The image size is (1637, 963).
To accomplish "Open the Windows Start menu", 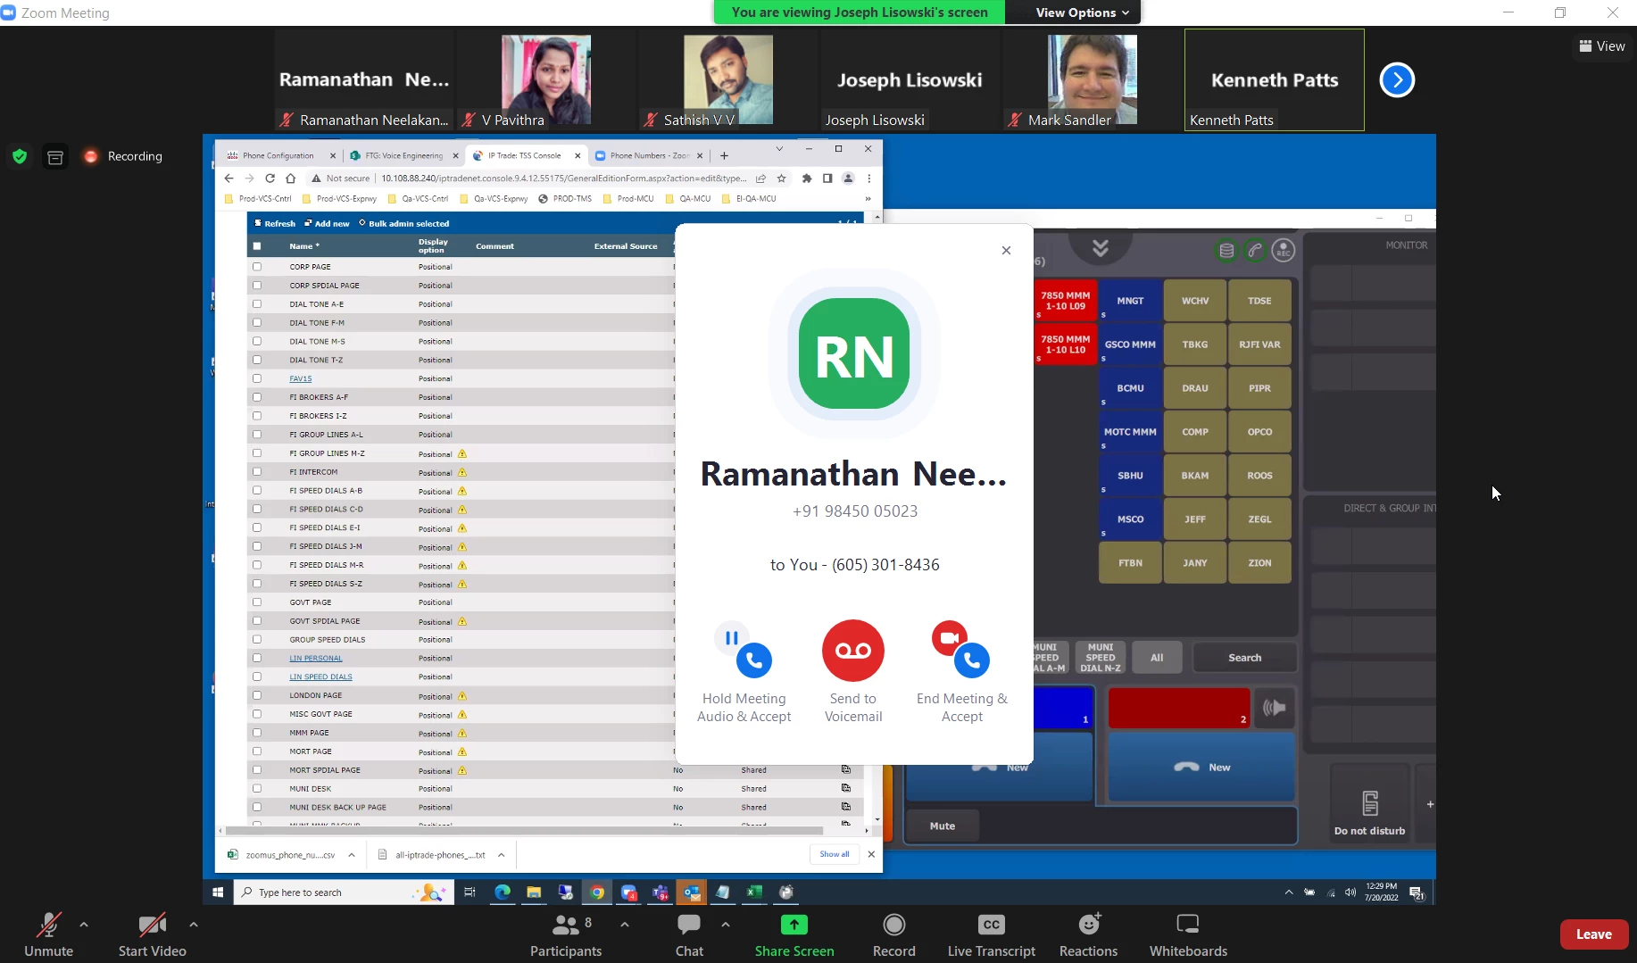I will tap(218, 892).
